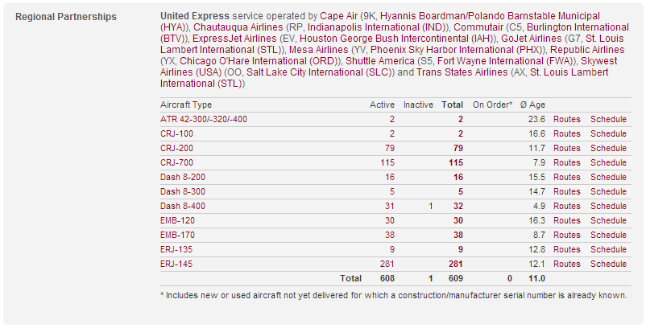Open Routes for the Dash 8-300 row
The image size is (646, 328).
[x=566, y=191]
